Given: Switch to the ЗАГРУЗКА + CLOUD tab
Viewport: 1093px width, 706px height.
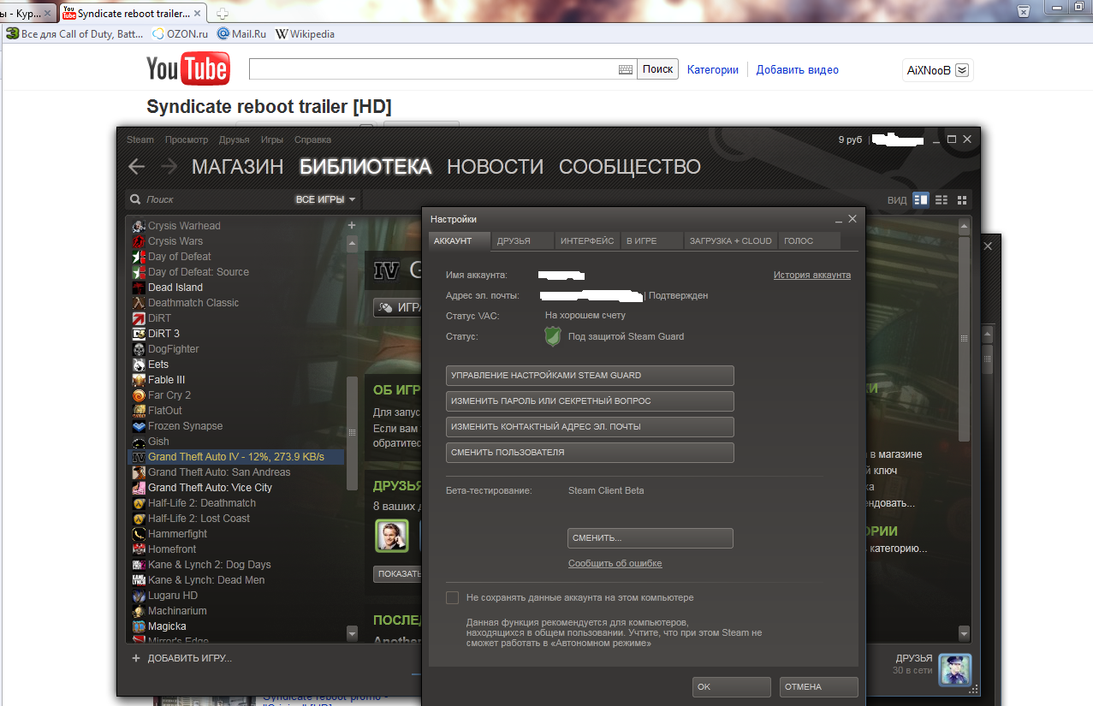Looking at the screenshot, I should tap(731, 241).
